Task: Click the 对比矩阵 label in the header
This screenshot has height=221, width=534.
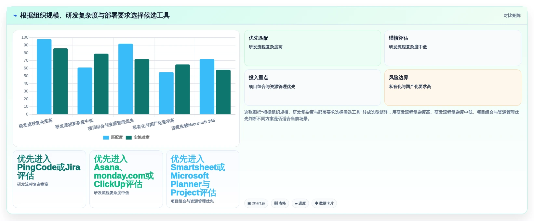Action: [512, 16]
